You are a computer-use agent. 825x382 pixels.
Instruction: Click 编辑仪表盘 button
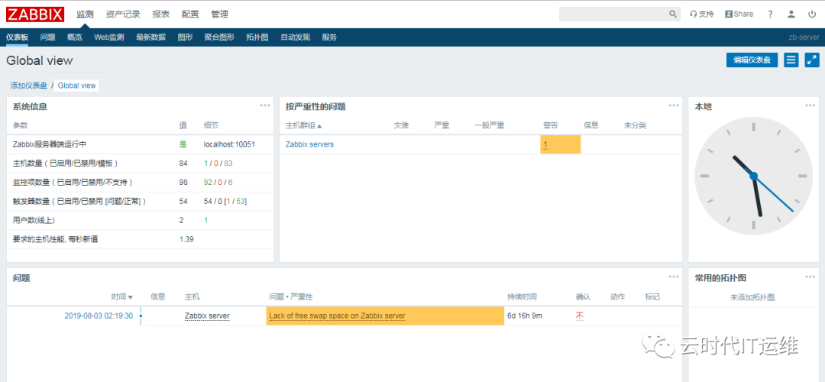pyautogui.click(x=752, y=60)
